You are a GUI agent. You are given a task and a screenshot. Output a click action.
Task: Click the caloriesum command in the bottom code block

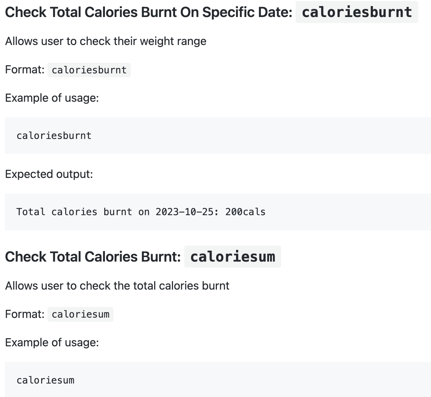point(45,380)
